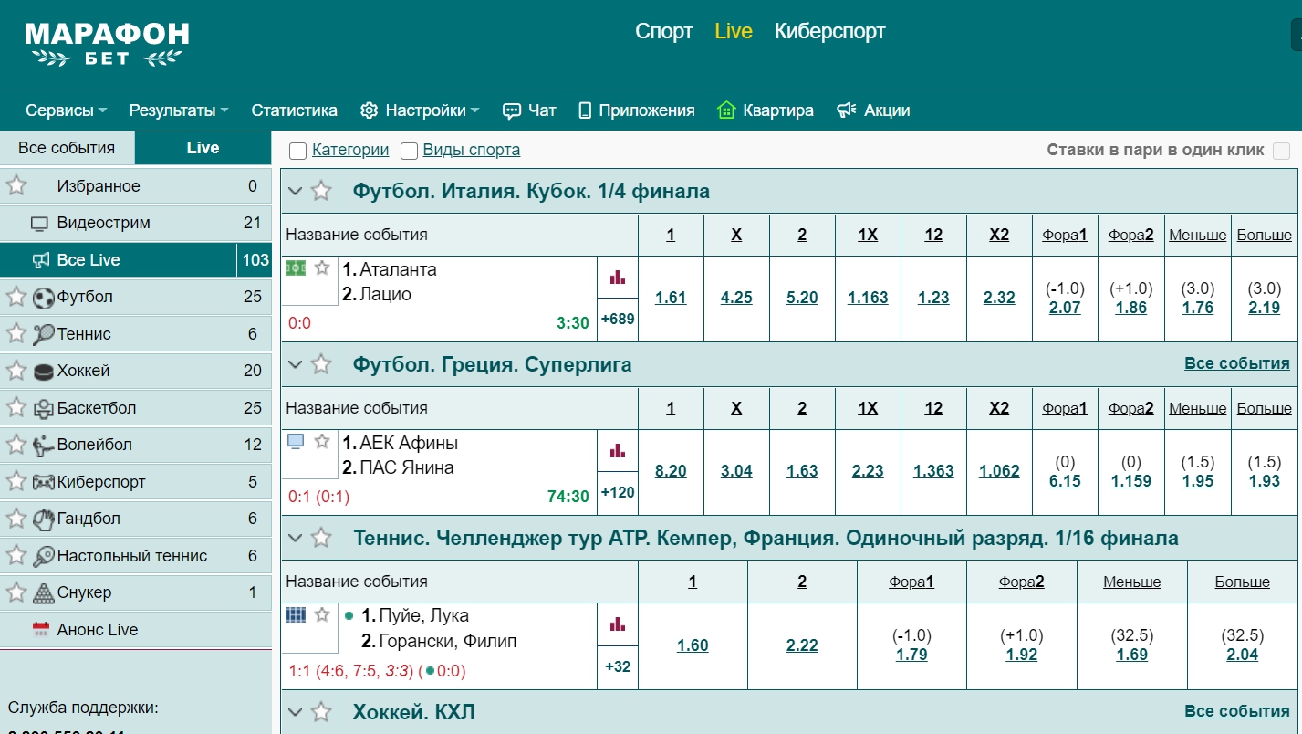The height and width of the screenshot is (734, 1302).
Task: Open the Настройки dropdown menu
Action: pos(420,110)
